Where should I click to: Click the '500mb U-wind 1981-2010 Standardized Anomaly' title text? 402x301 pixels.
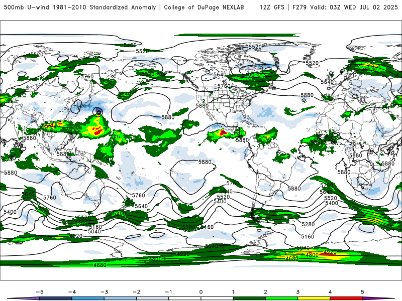[x=80, y=8]
